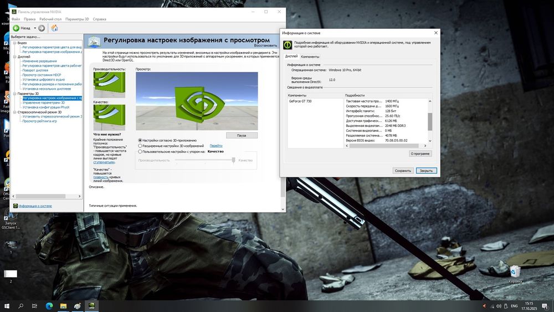Click the Информация о системе link
The image size is (554, 312).
point(35,206)
